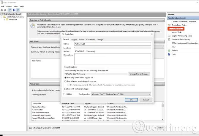Open the Task Status time period dropdown
199x136 pixels.
pyautogui.click(x=163, y=47)
